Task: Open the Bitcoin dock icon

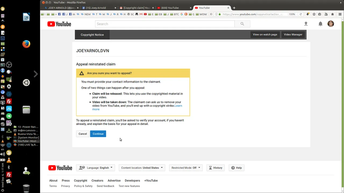Action: coord(3,27)
